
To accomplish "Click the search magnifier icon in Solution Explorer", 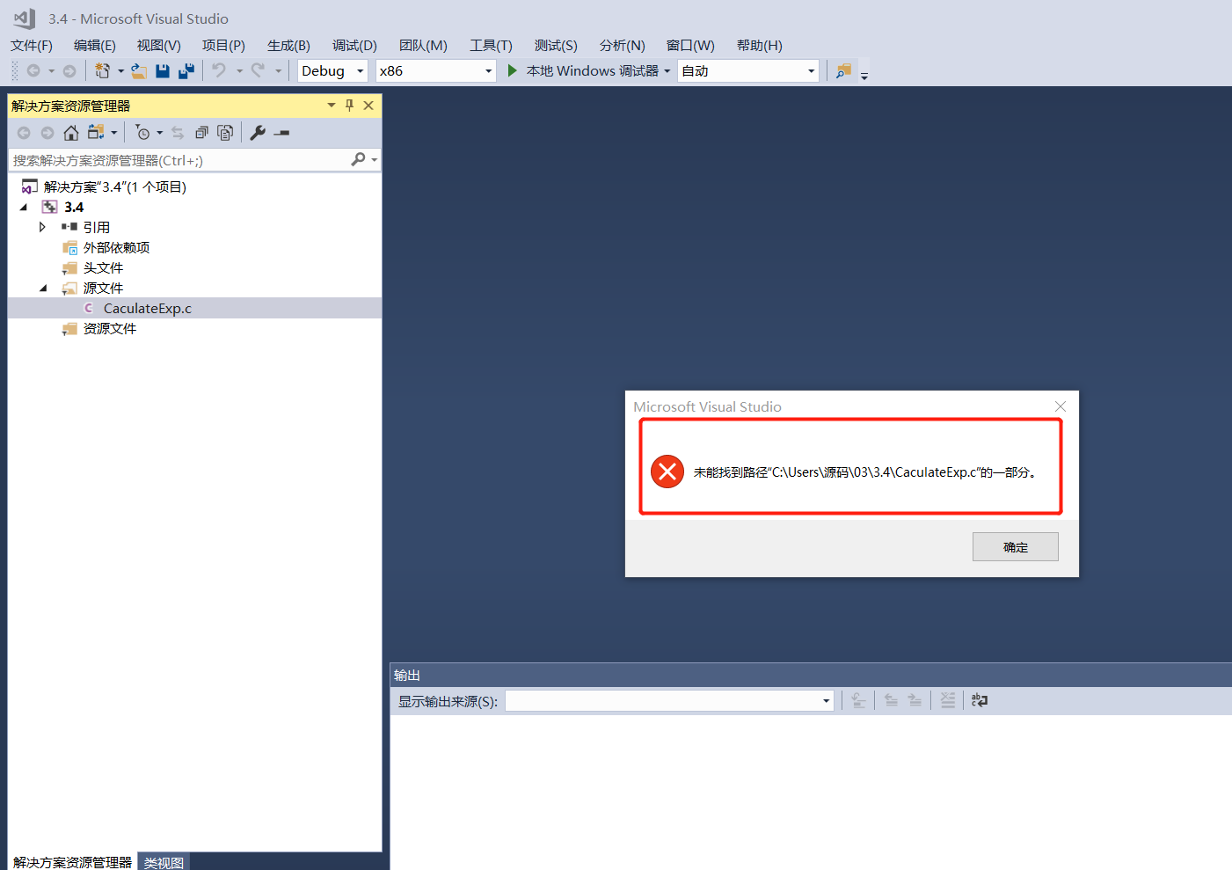I will [358, 159].
